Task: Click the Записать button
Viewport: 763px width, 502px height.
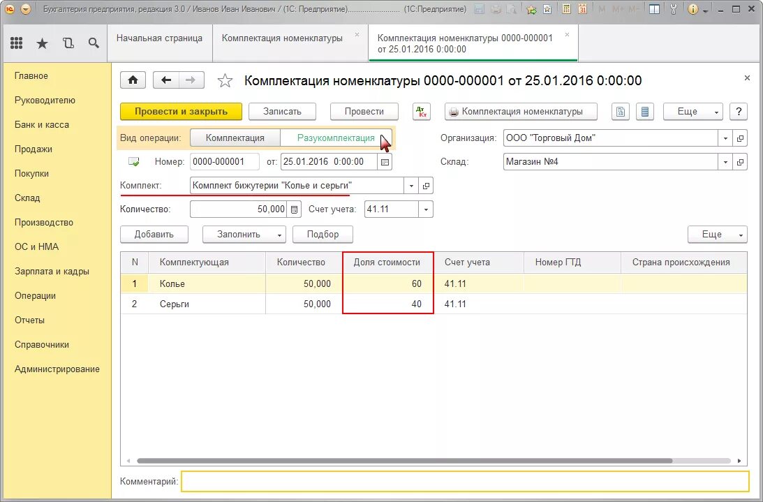Action: point(282,112)
